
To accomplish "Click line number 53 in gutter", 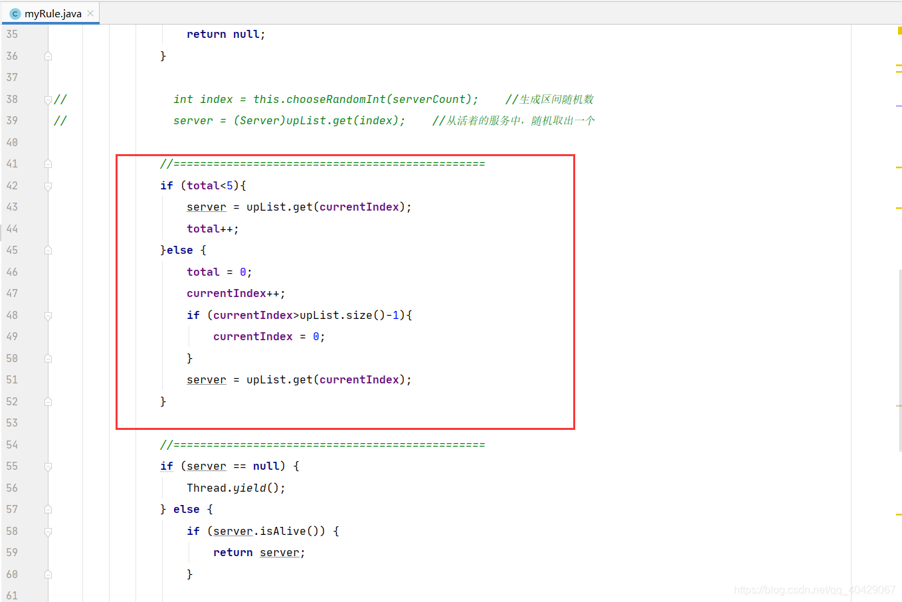I will [12, 423].
